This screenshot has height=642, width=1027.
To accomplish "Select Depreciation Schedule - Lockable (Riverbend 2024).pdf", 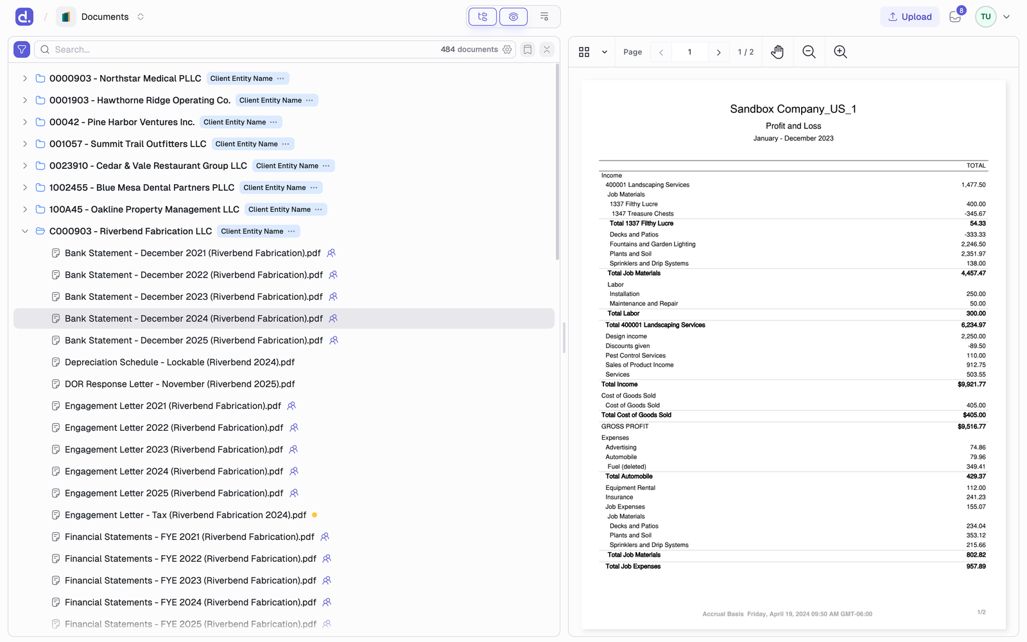I will pos(180,362).
